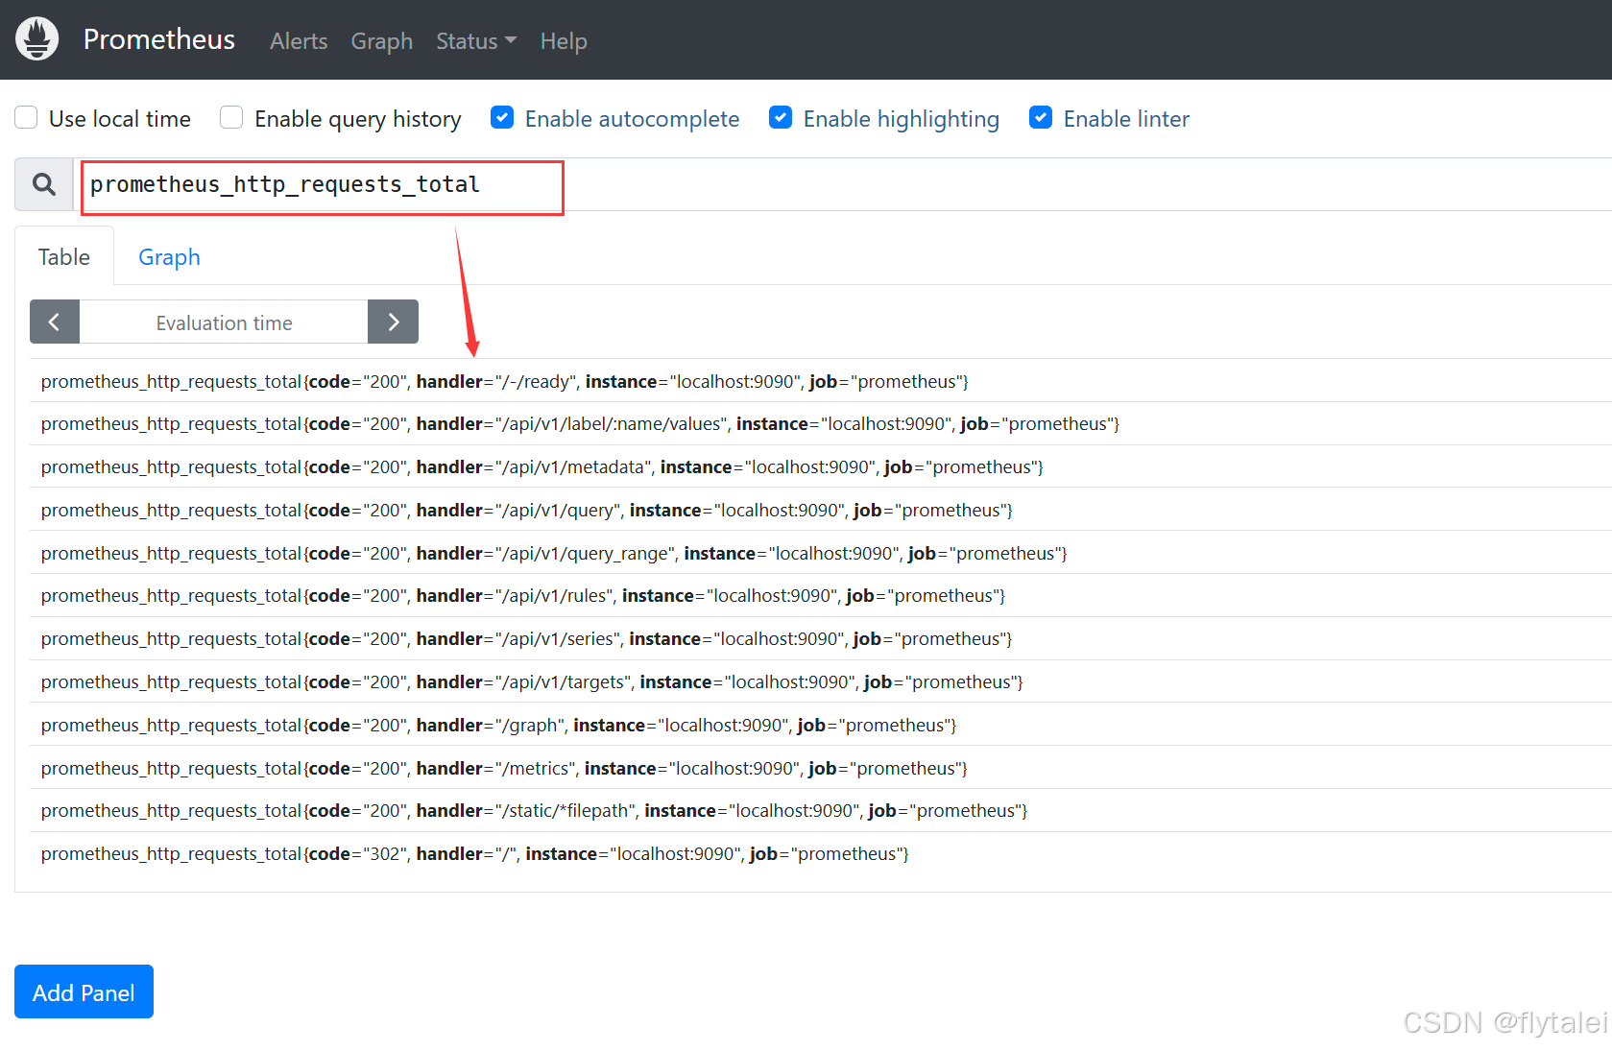
Task: Click the Evaluation time input field
Action: click(x=224, y=322)
